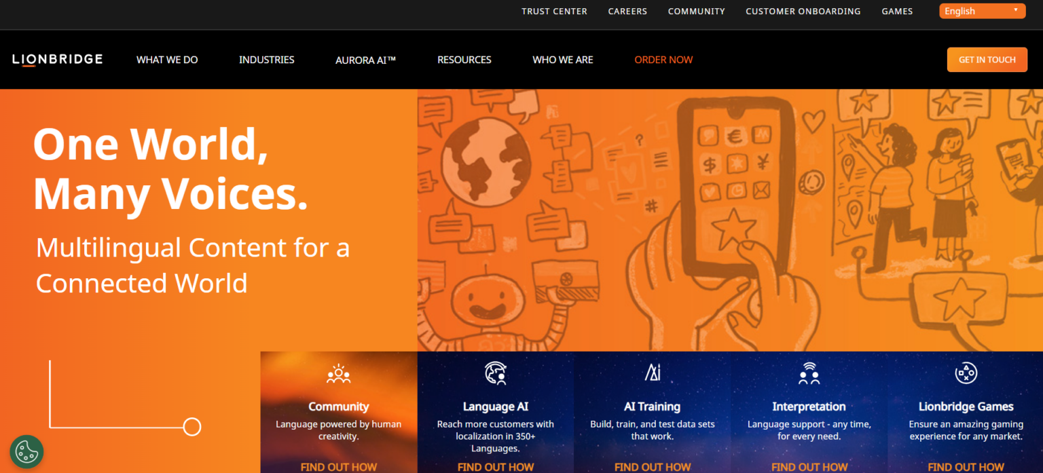Click the Lionbridge Games controller icon
1043x473 pixels.
(x=966, y=373)
